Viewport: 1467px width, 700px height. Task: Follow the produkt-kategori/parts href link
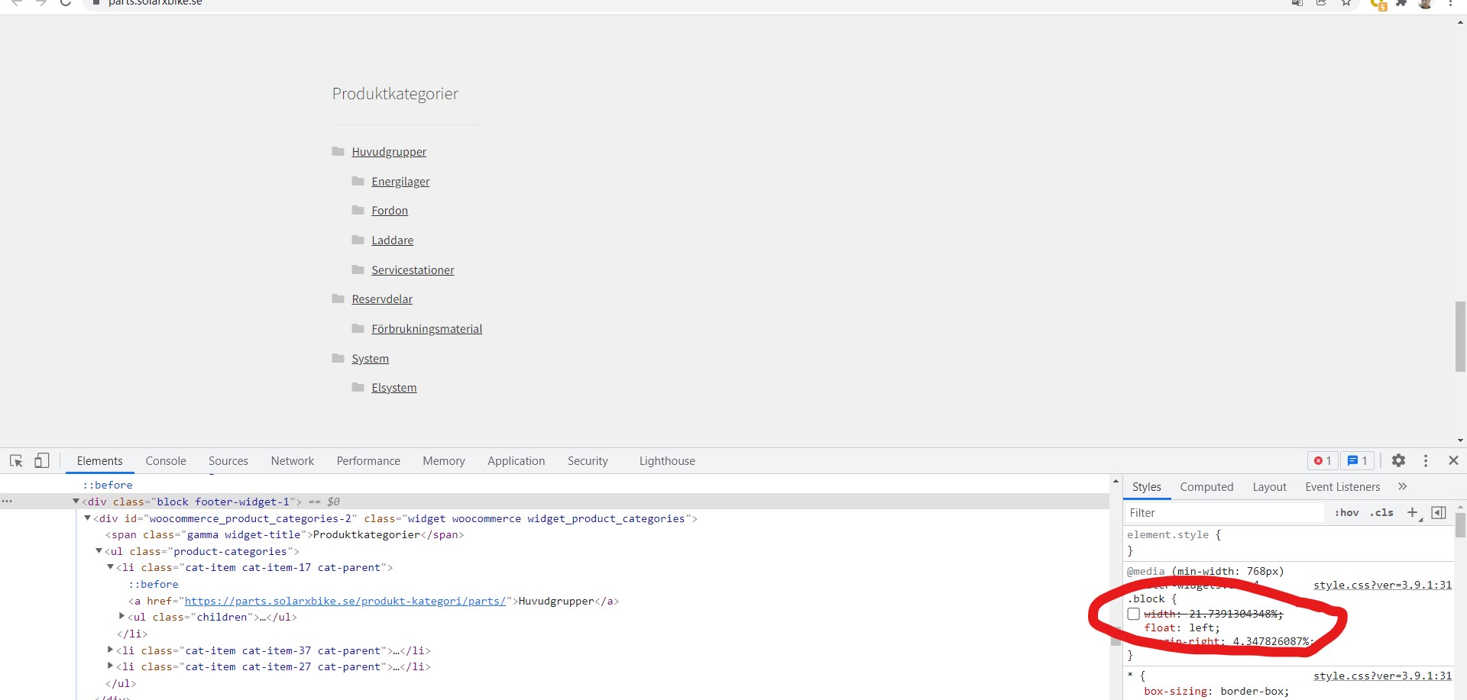coord(345,601)
